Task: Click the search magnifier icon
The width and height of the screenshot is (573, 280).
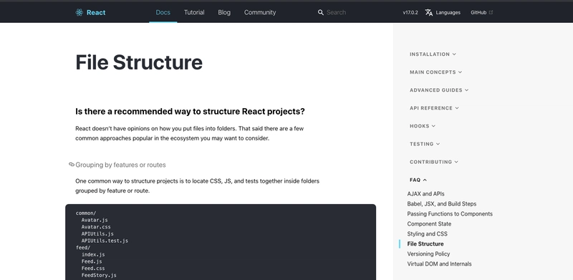Action: pyautogui.click(x=321, y=12)
